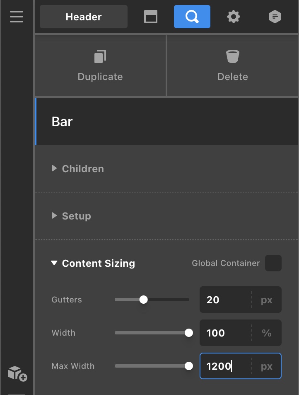299x395 pixels.
Task: Expand the Setup section
Action: [x=71, y=216]
